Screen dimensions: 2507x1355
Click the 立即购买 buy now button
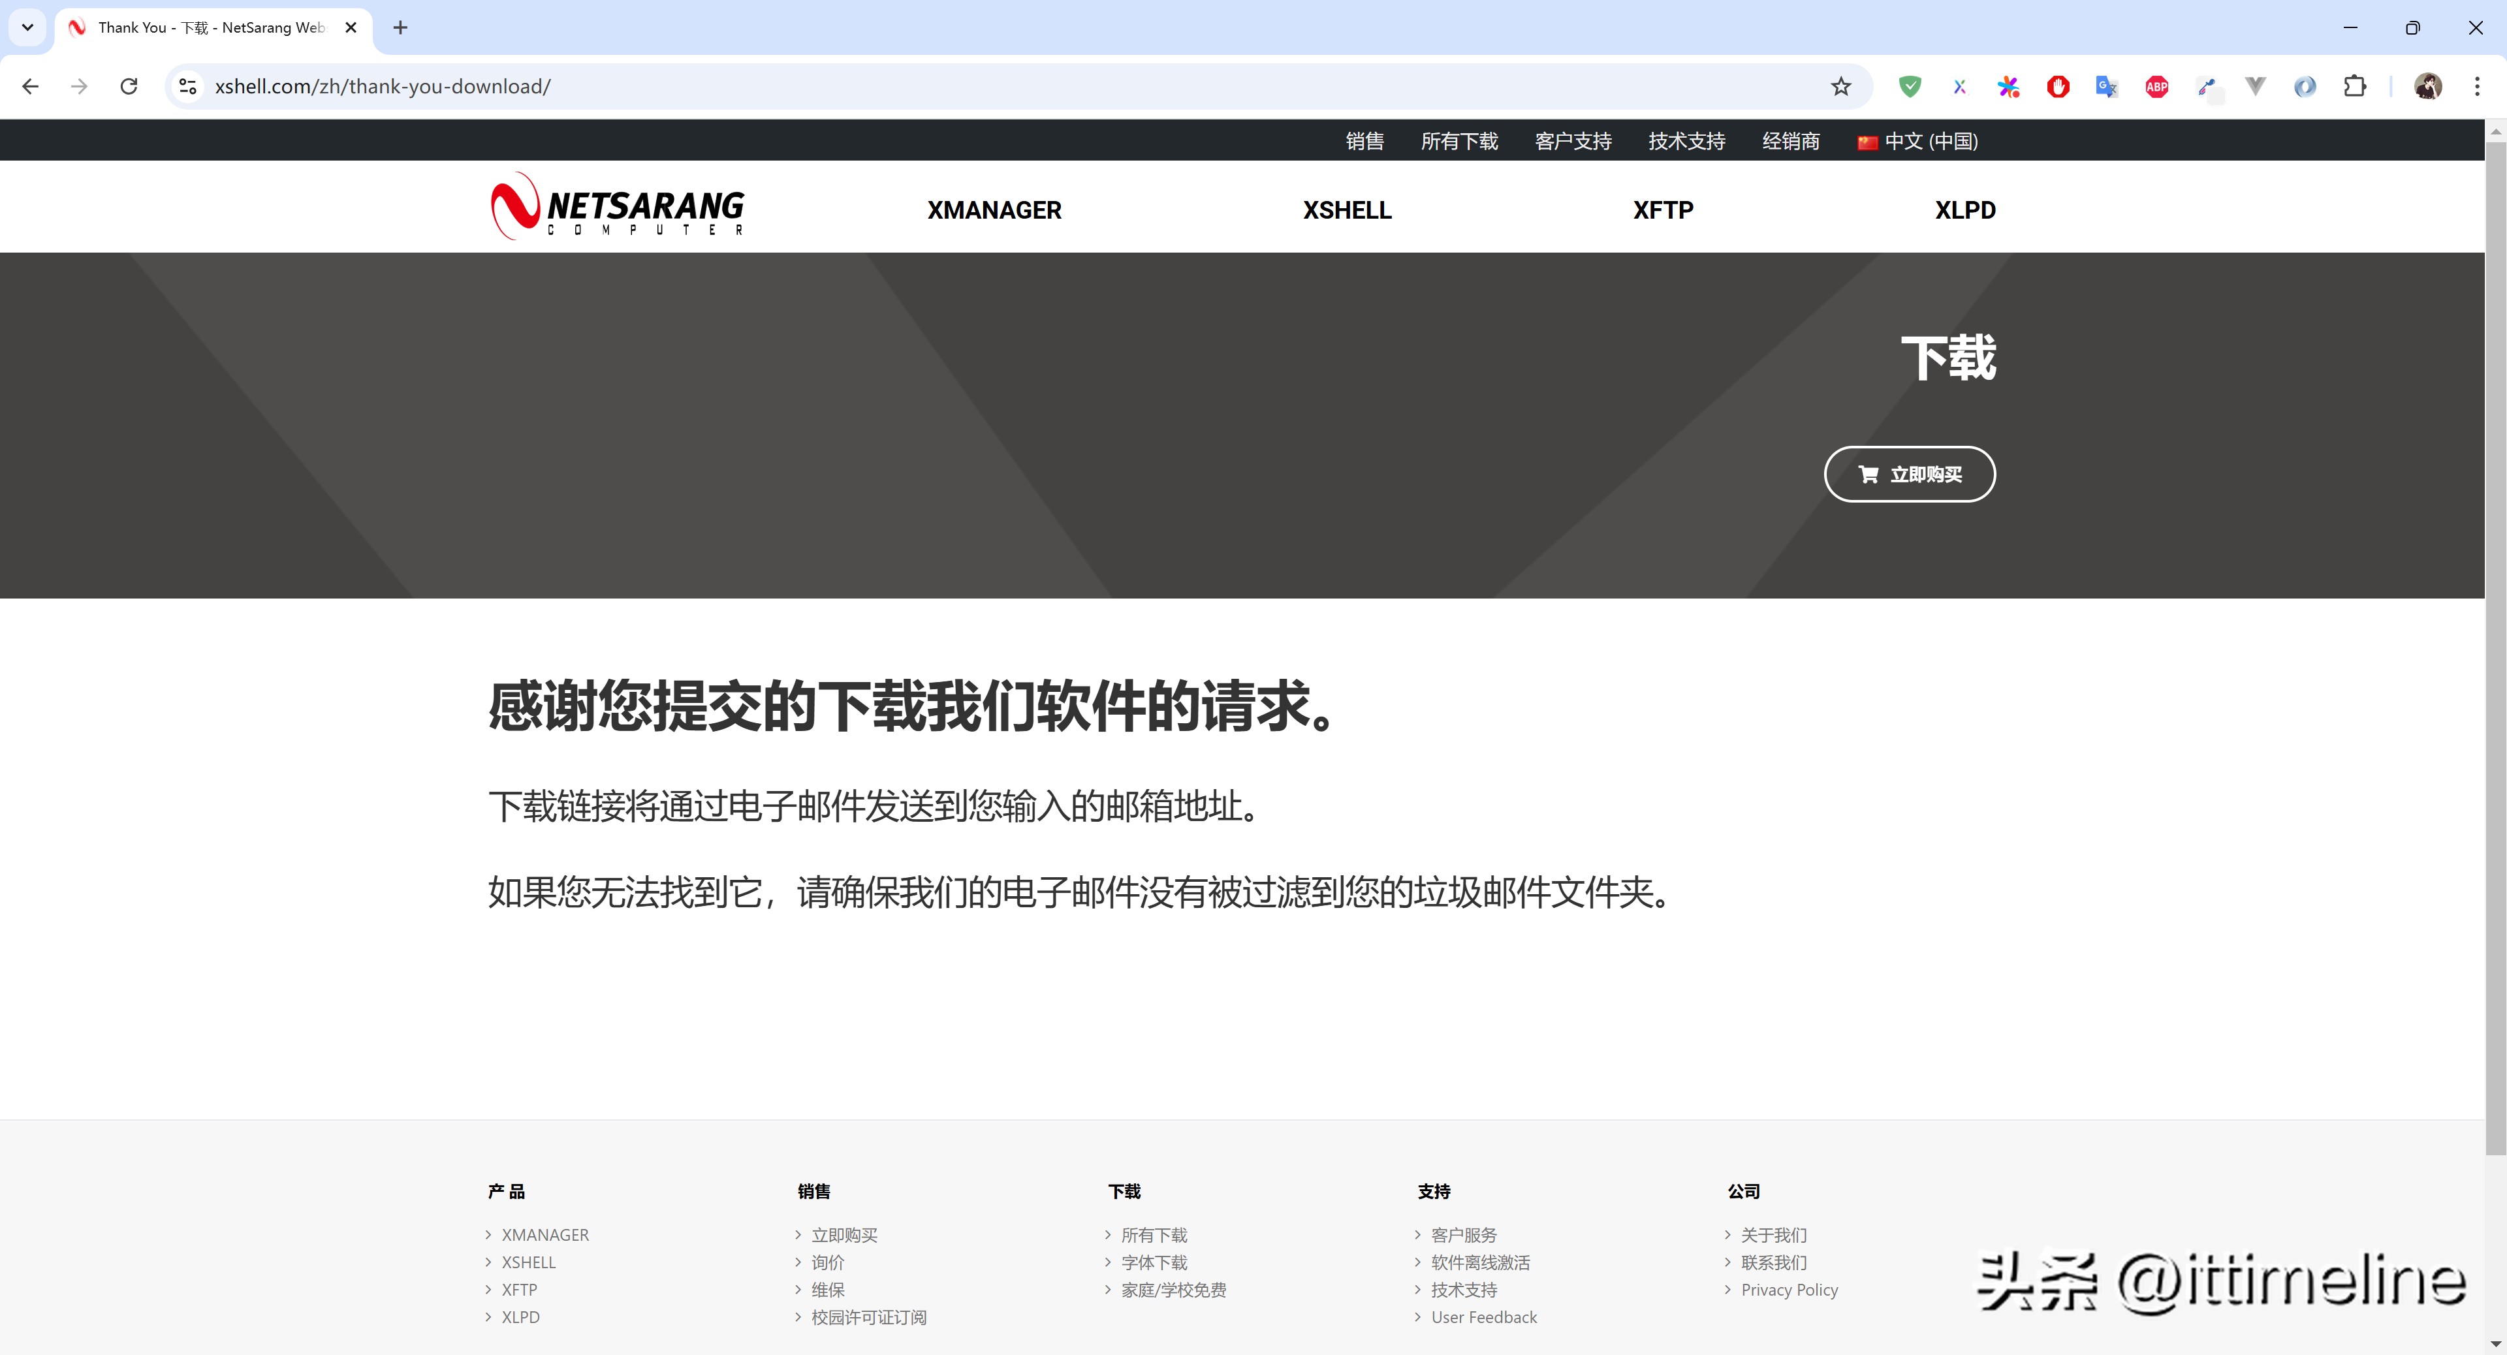pos(1908,475)
